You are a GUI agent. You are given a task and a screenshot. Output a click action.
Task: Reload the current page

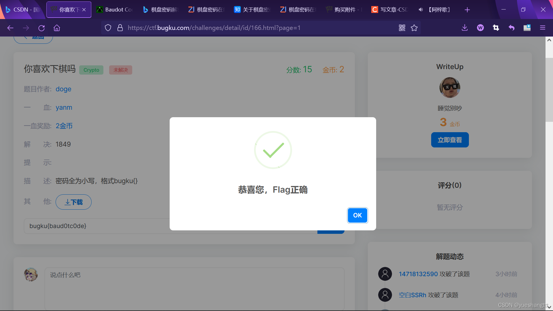pyautogui.click(x=41, y=28)
